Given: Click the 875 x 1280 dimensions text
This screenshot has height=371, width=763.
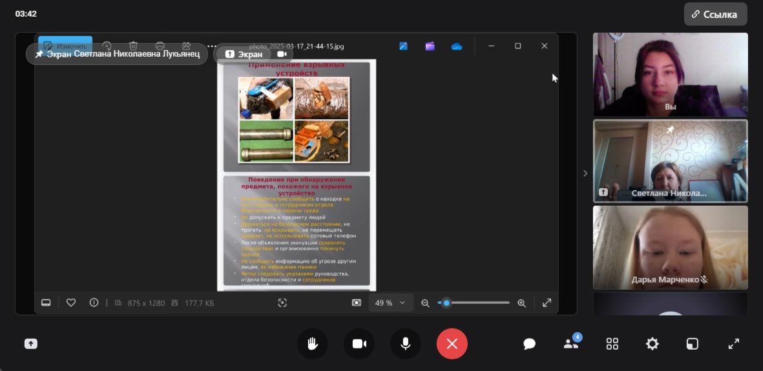Looking at the screenshot, I should 146,303.
